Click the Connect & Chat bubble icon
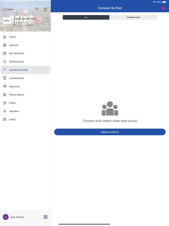The height and width of the screenshot is (226, 169). click(5, 70)
